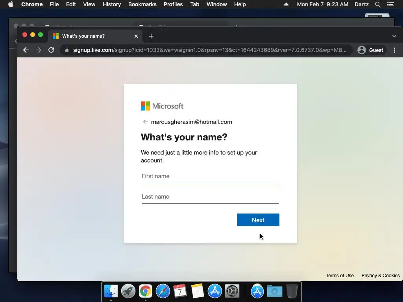Click the Dartz user name in menu bar
Screen dimensions: 403x302
(362, 4)
